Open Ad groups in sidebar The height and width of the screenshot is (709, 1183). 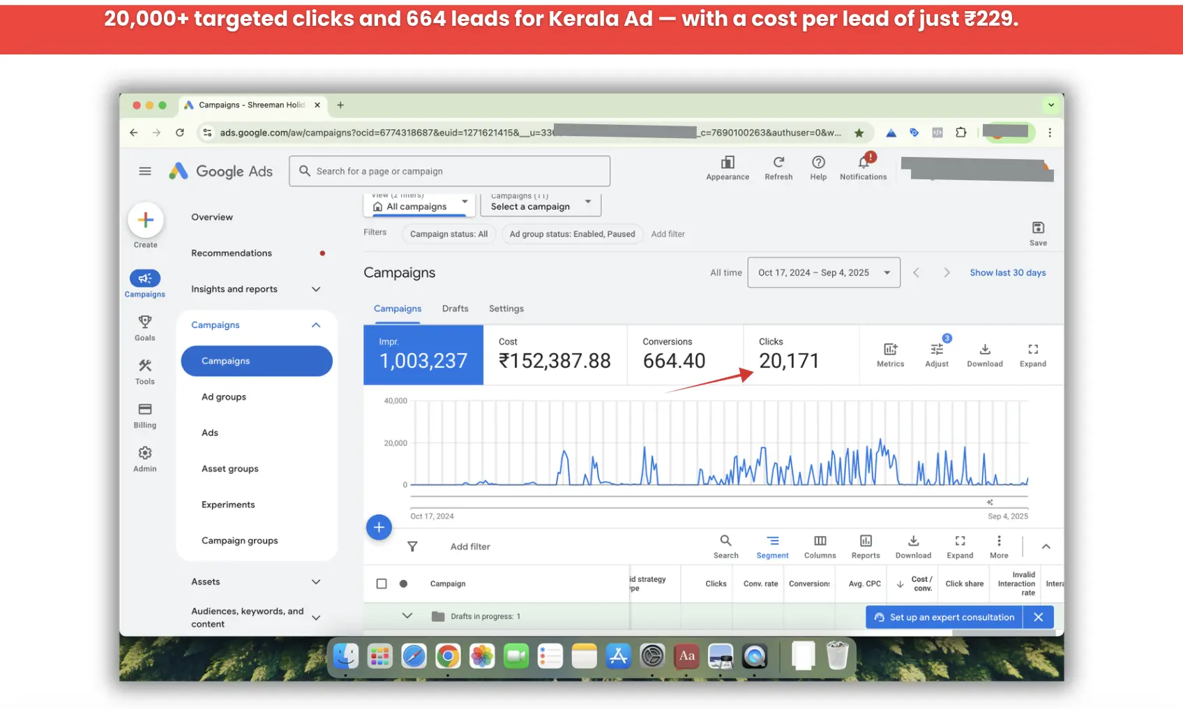(x=224, y=397)
